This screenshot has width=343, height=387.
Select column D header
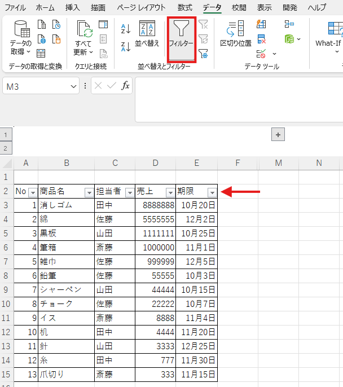click(x=156, y=163)
